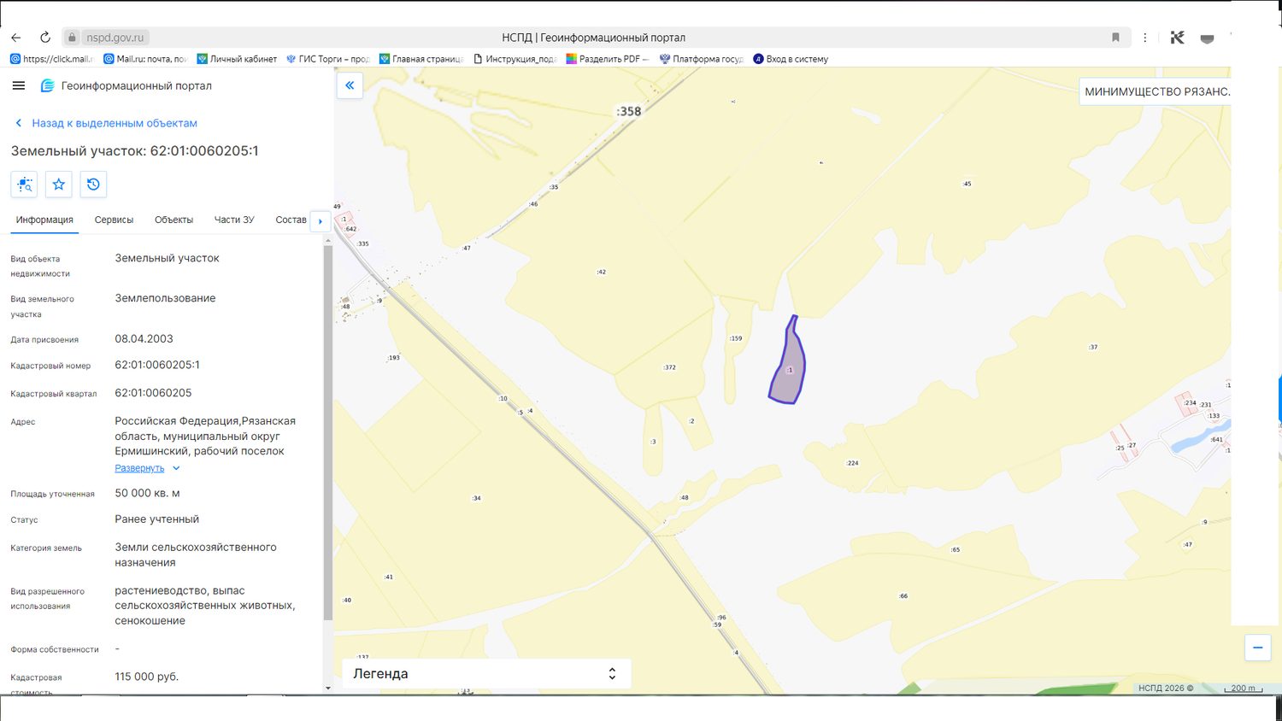1282x721 pixels.
Task: Click the nspd.gov.ru address field
Action: click(x=115, y=38)
